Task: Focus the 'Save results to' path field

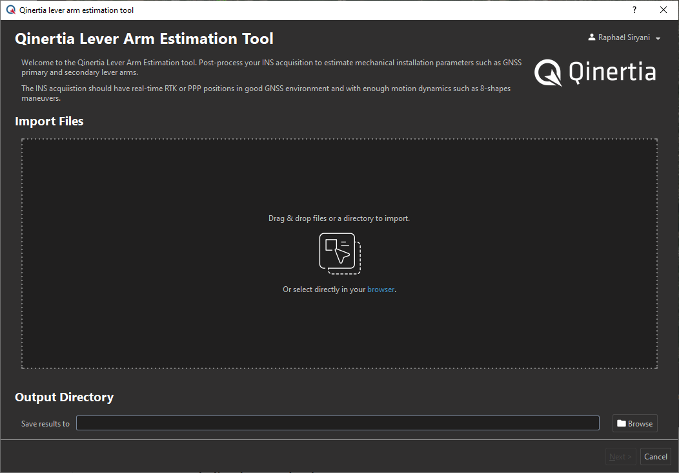Action: pos(338,423)
